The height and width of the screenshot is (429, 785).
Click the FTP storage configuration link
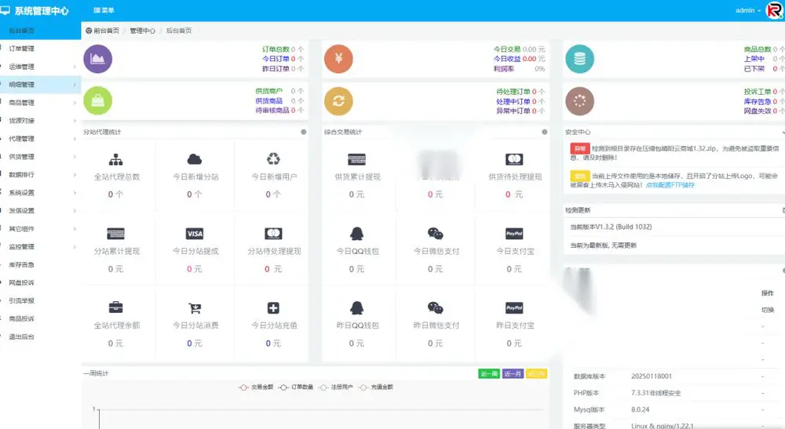(670, 185)
